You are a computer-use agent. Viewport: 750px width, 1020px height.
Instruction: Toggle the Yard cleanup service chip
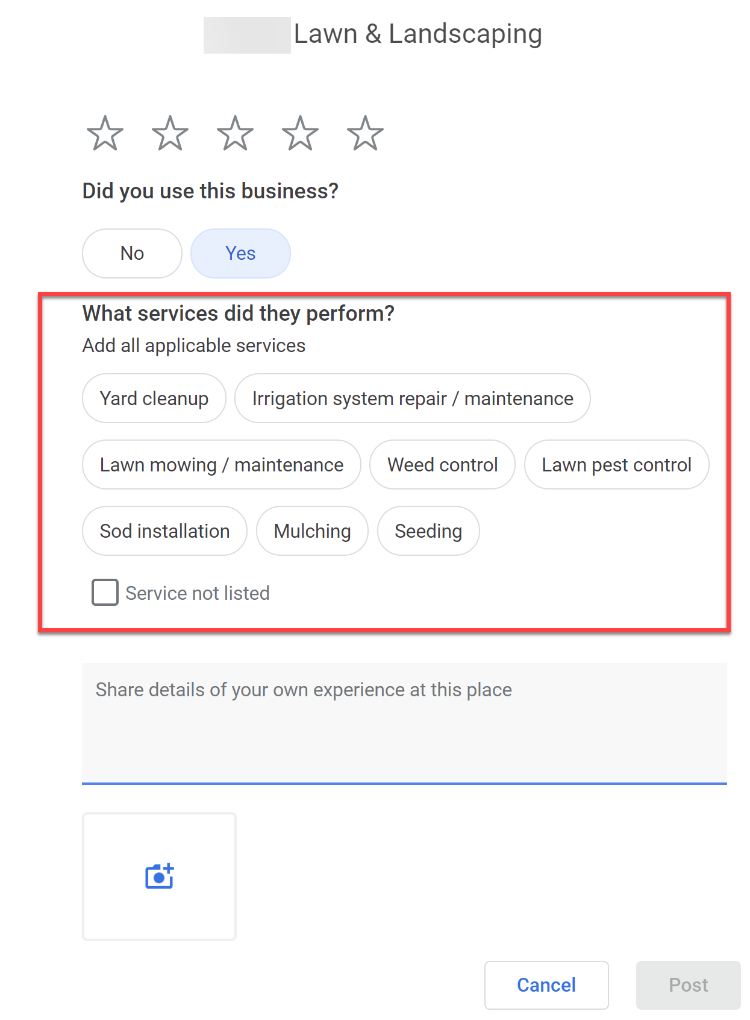[x=154, y=398]
